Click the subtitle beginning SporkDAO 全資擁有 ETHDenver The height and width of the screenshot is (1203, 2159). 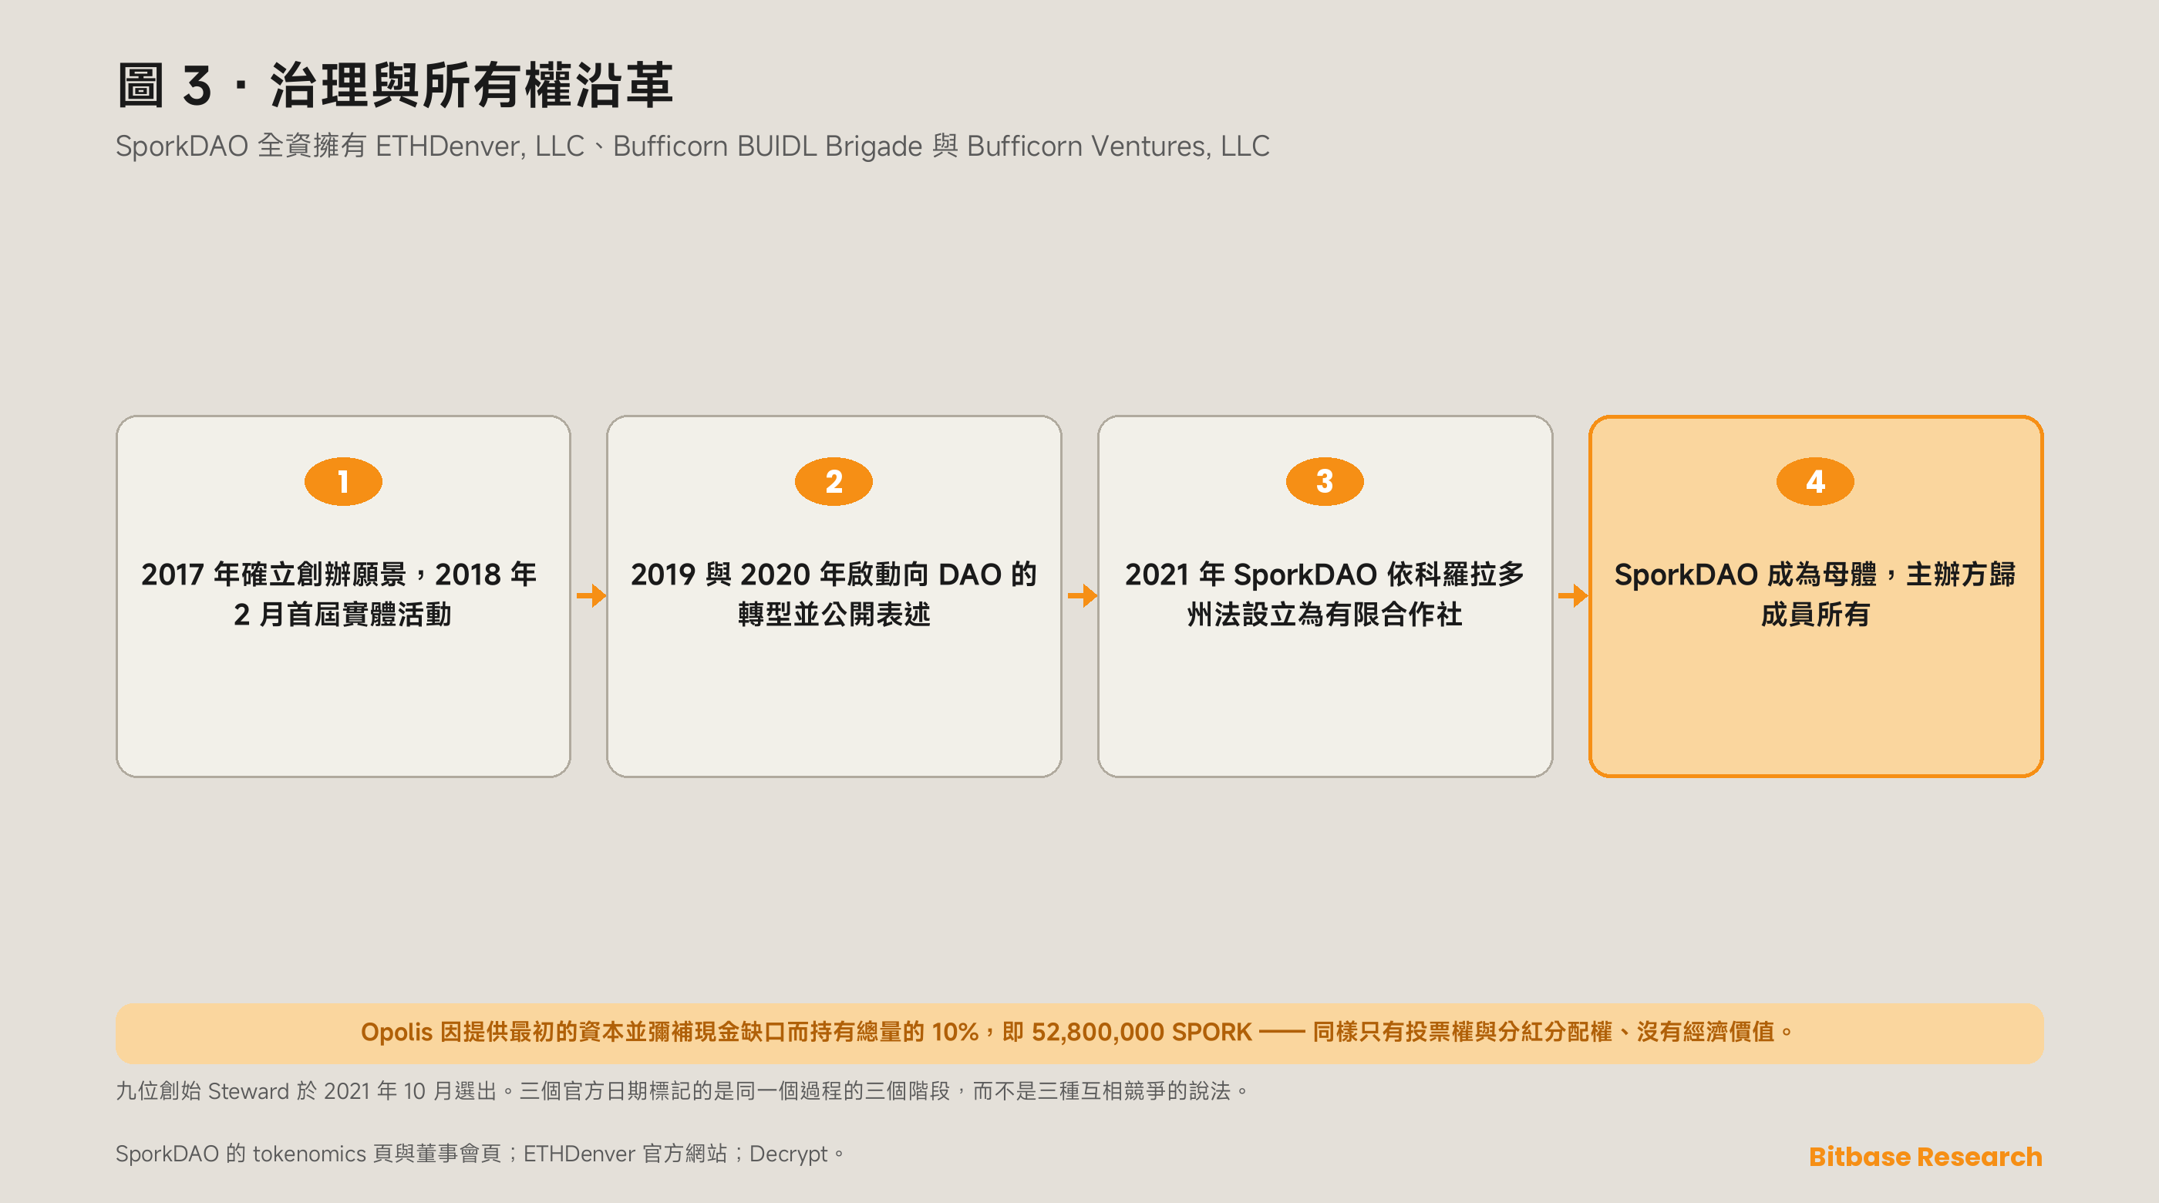pos(692,146)
